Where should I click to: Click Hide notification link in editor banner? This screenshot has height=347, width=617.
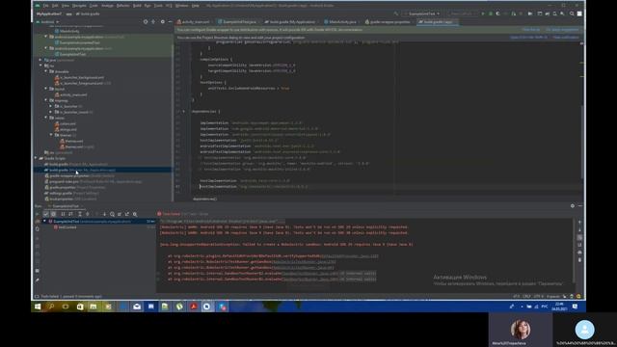566,38
